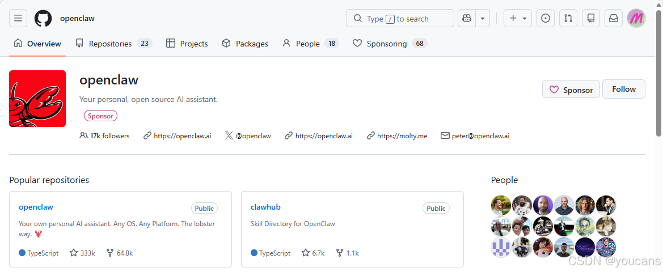Open the Copilot chat icon
The height and width of the screenshot is (272, 663).
pyautogui.click(x=467, y=19)
